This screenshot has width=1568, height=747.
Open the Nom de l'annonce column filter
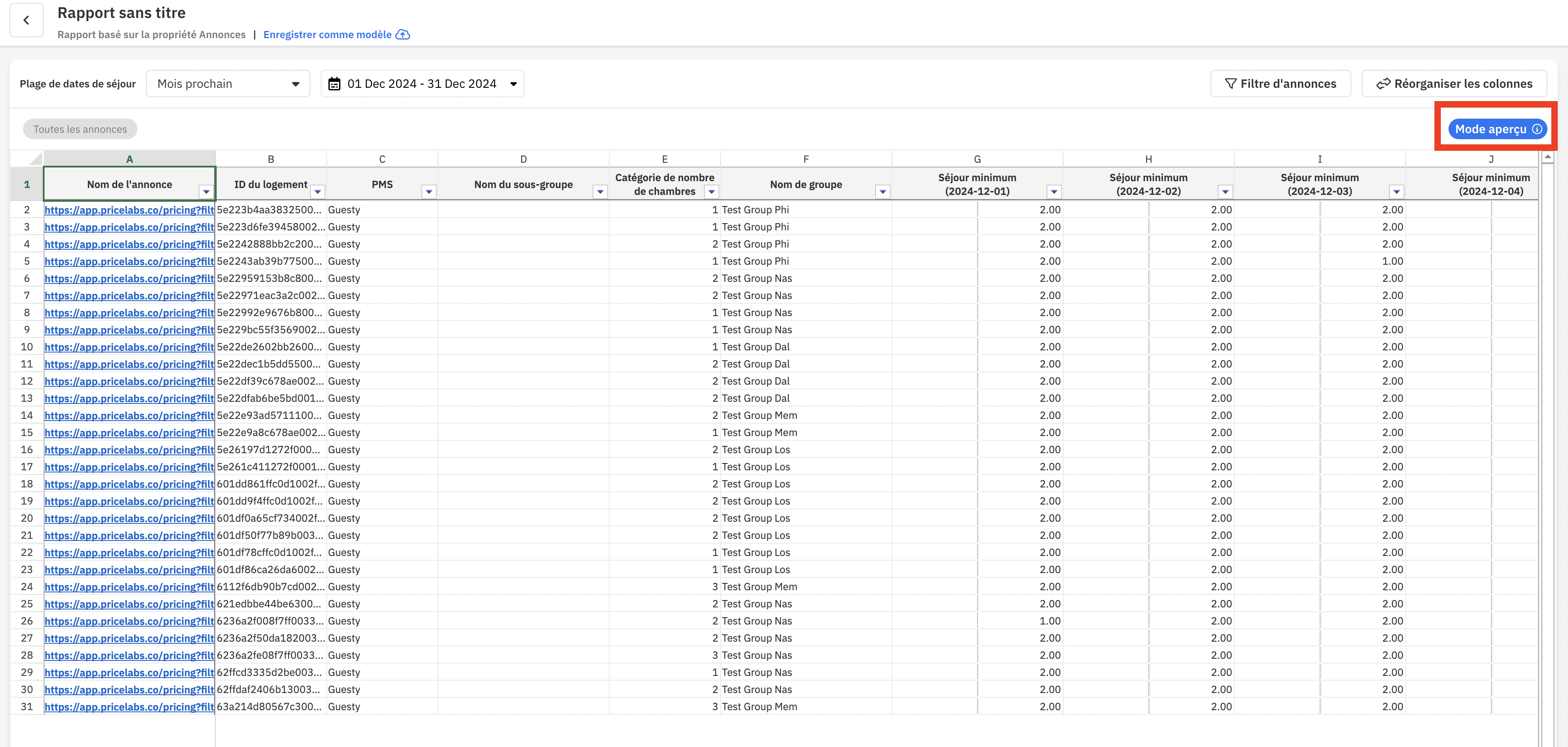click(206, 192)
